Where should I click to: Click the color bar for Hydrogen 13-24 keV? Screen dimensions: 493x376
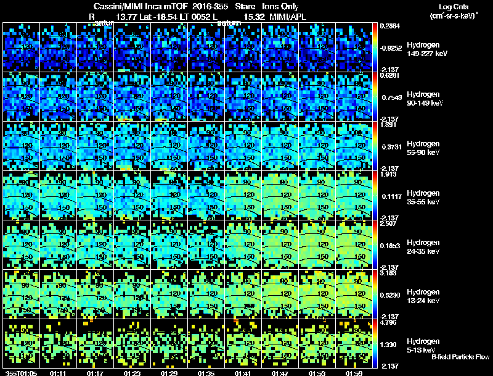click(x=375, y=295)
